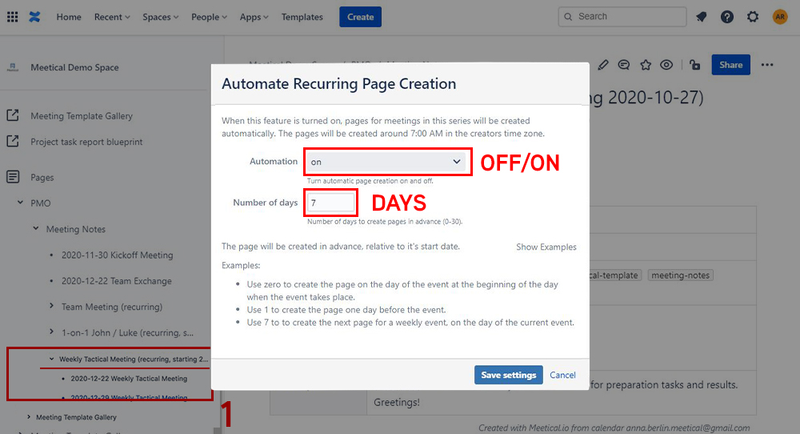Click the Create button
Screen dimensions: 800x434
360,17
